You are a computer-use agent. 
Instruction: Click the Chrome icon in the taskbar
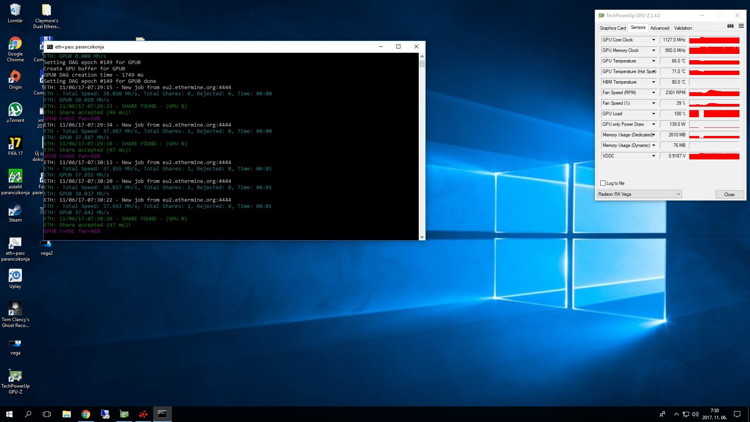tap(86, 414)
